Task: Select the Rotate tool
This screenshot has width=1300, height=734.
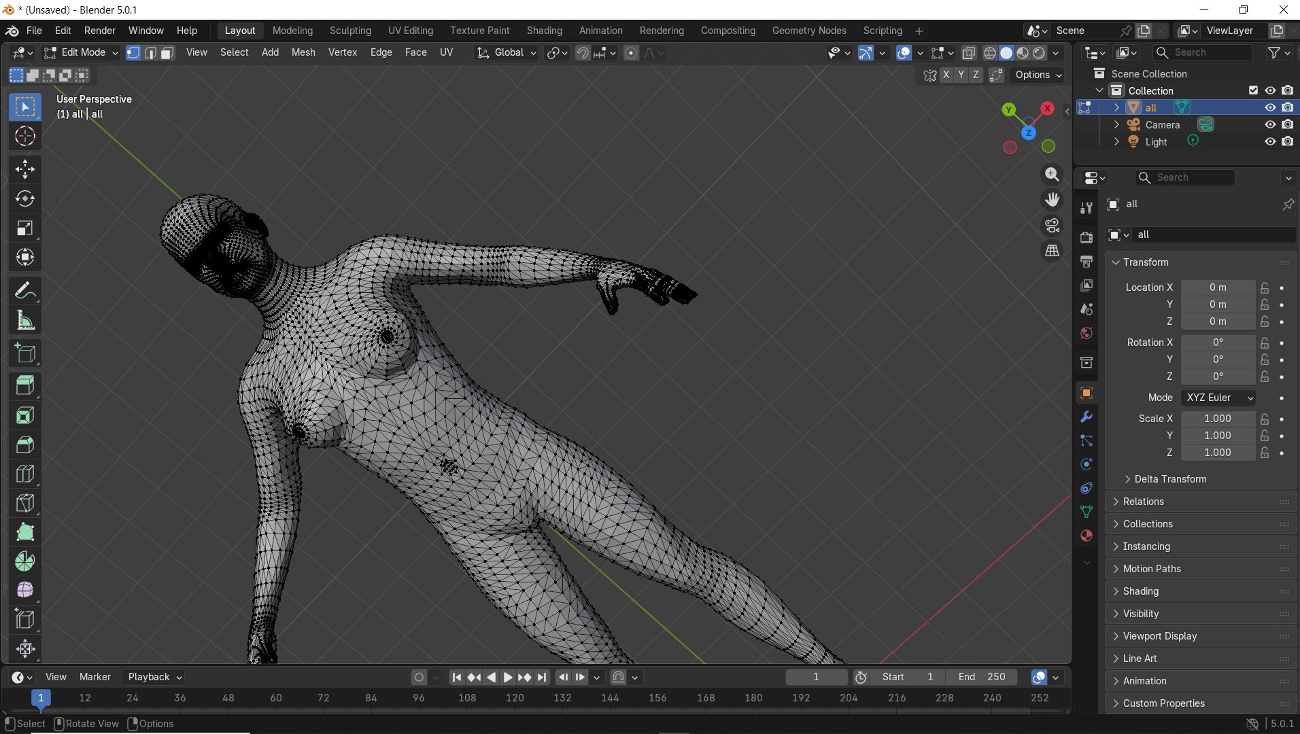Action: [x=25, y=198]
